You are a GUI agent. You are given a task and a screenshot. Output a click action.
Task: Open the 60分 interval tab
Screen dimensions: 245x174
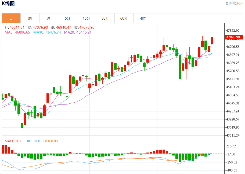124,18
